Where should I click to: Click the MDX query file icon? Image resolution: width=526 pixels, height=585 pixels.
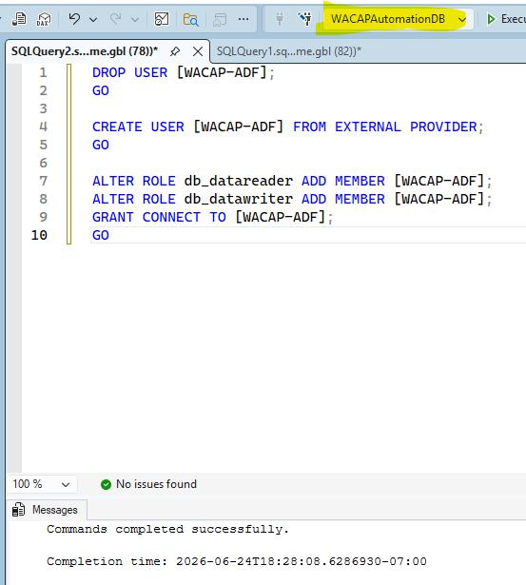19,19
